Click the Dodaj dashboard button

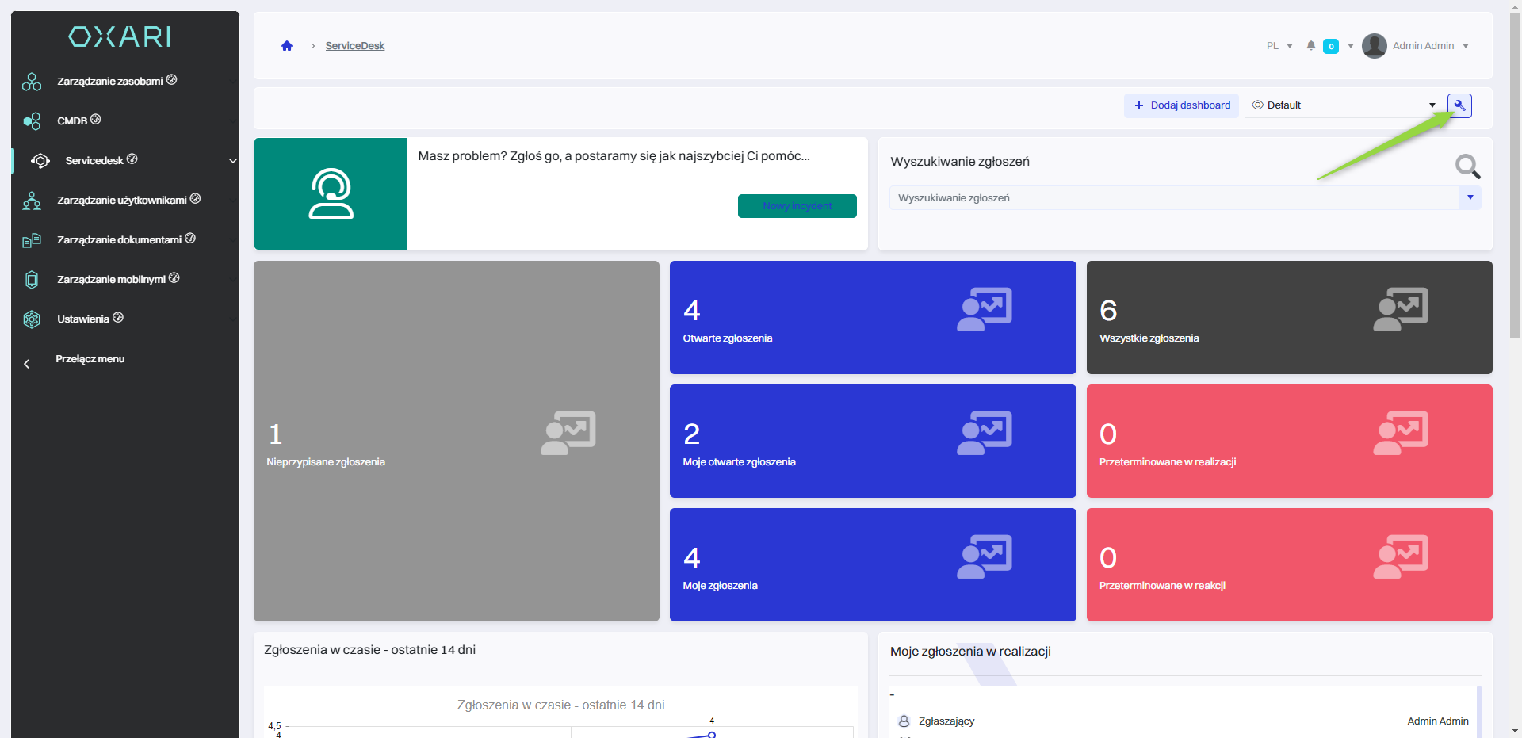[x=1181, y=105]
